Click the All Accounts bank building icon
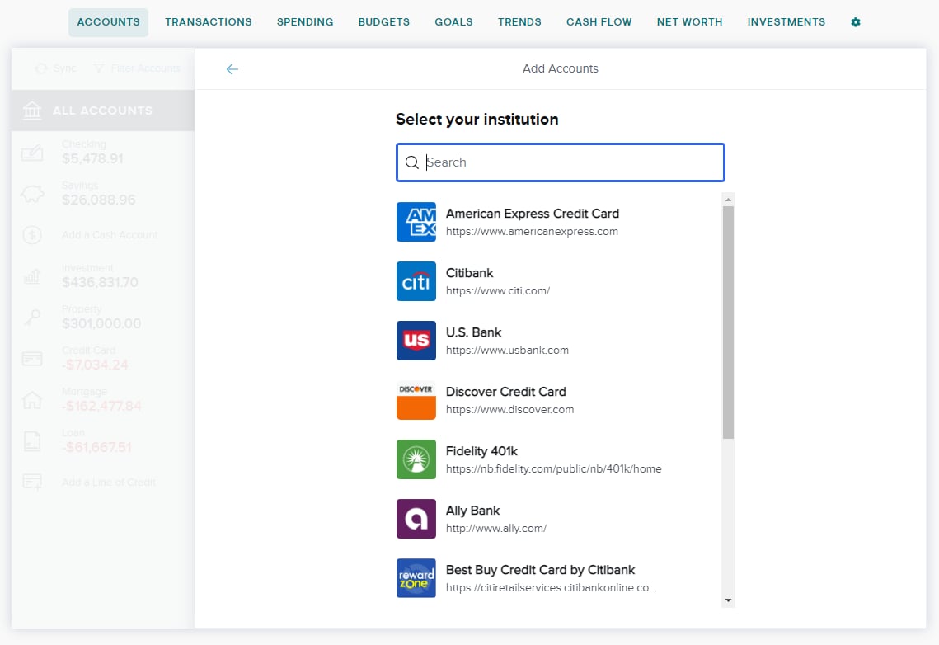939x645 pixels. coord(31,111)
